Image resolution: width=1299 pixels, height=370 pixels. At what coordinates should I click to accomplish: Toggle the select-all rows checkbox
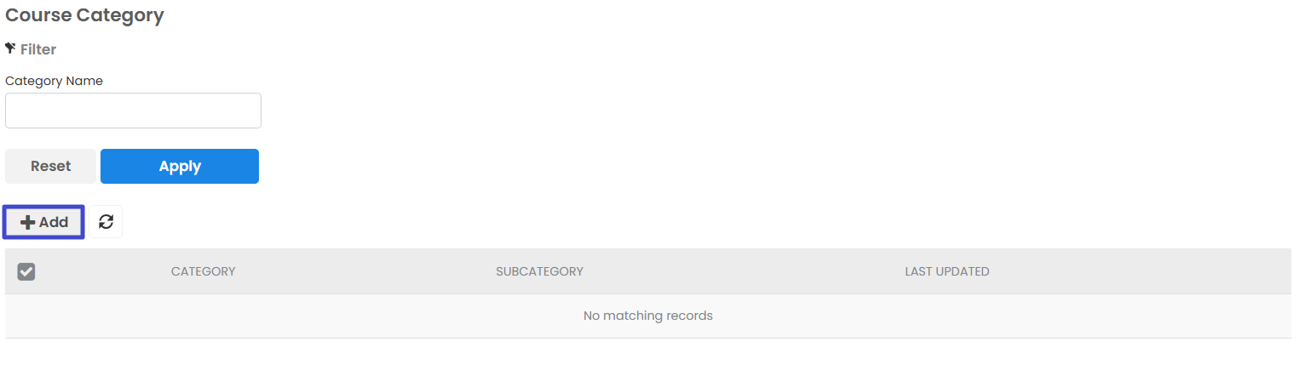tap(26, 271)
